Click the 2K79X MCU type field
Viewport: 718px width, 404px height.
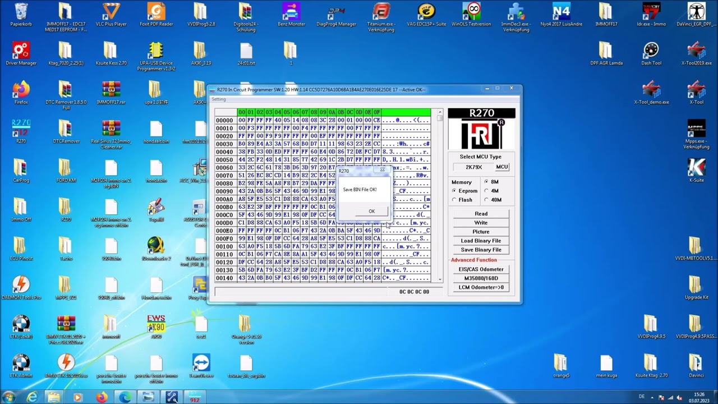pos(473,167)
